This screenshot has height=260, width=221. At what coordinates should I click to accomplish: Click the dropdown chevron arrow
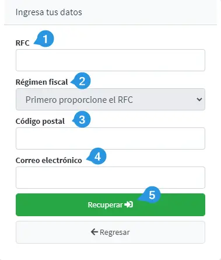[x=199, y=99]
